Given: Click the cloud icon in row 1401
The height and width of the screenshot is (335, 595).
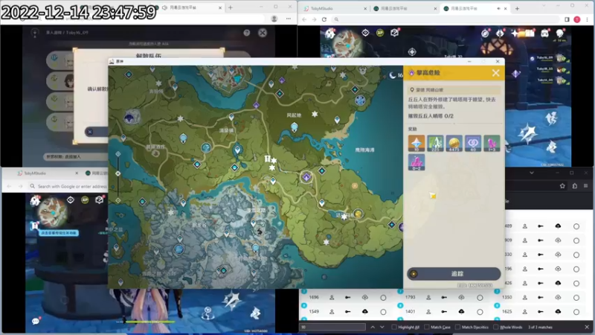Looking at the screenshot, I should click(461, 311).
